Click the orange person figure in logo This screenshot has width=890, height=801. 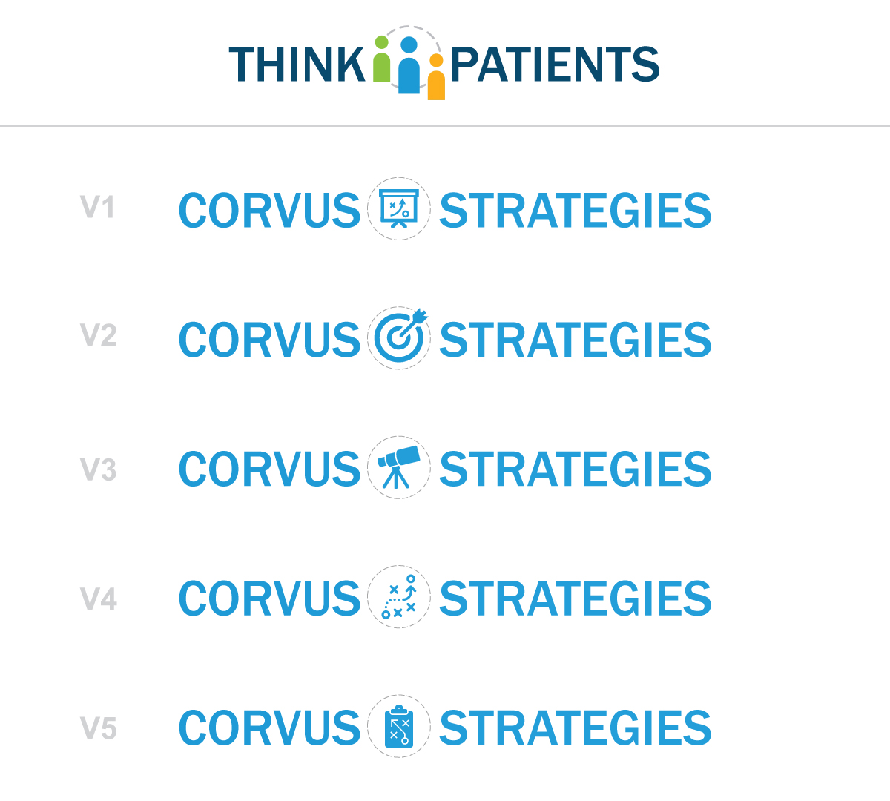click(436, 78)
